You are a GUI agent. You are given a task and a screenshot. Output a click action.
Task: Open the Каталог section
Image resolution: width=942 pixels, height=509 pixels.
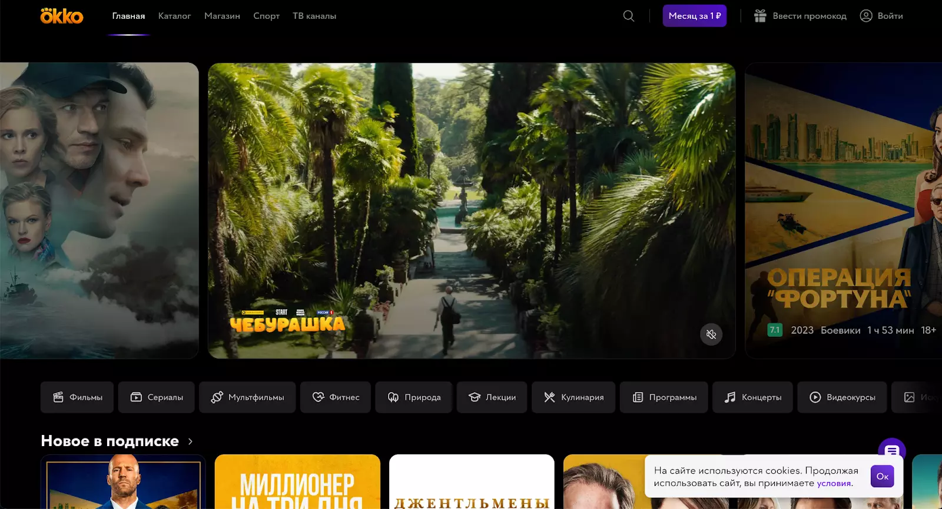point(174,16)
